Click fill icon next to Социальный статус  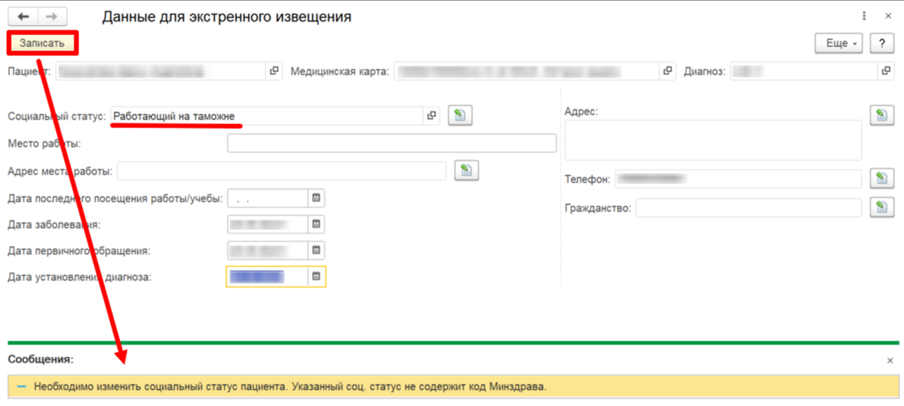click(x=460, y=115)
